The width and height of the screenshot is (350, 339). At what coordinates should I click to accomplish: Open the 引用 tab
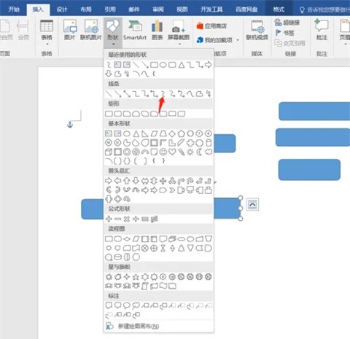click(110, 9)
